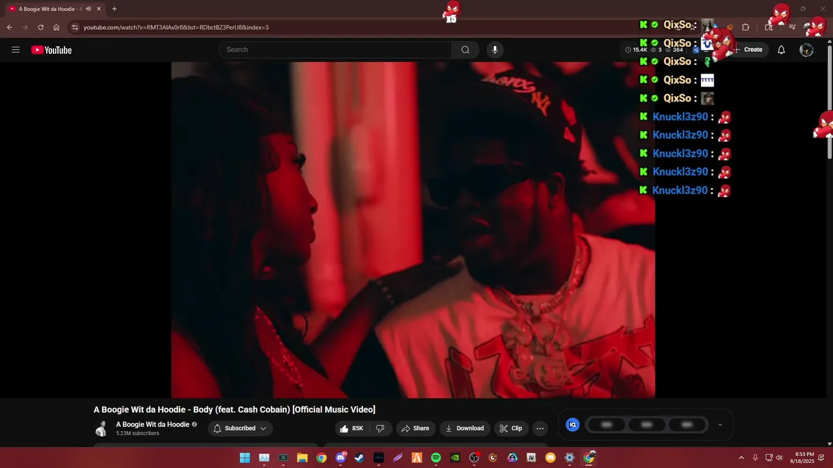Open a new browser tab
The height and width of the screenshot is (468, 833).
pos(115,9)
